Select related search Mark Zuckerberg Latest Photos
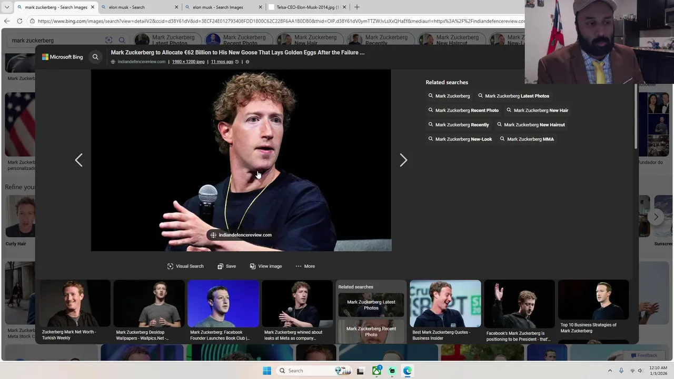 tap(513, 96)
